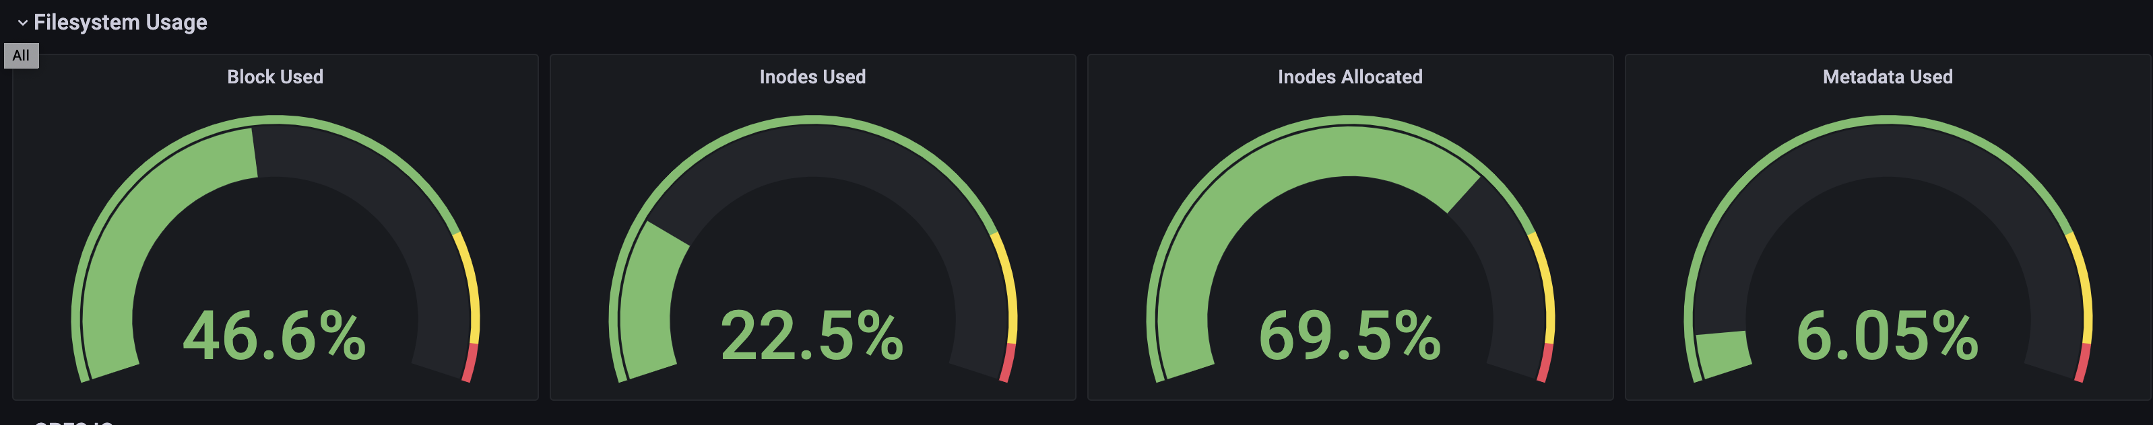
Task: Click the All repeat label
Action: 21,56
